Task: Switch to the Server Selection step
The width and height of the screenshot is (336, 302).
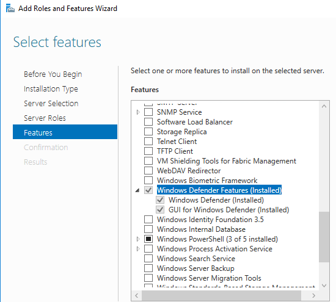Action: [x=51, y=103]
